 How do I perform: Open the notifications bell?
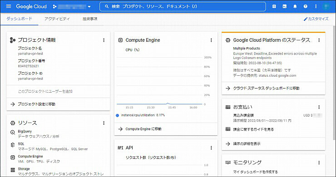pyautogui.click(x=295, y=6)
